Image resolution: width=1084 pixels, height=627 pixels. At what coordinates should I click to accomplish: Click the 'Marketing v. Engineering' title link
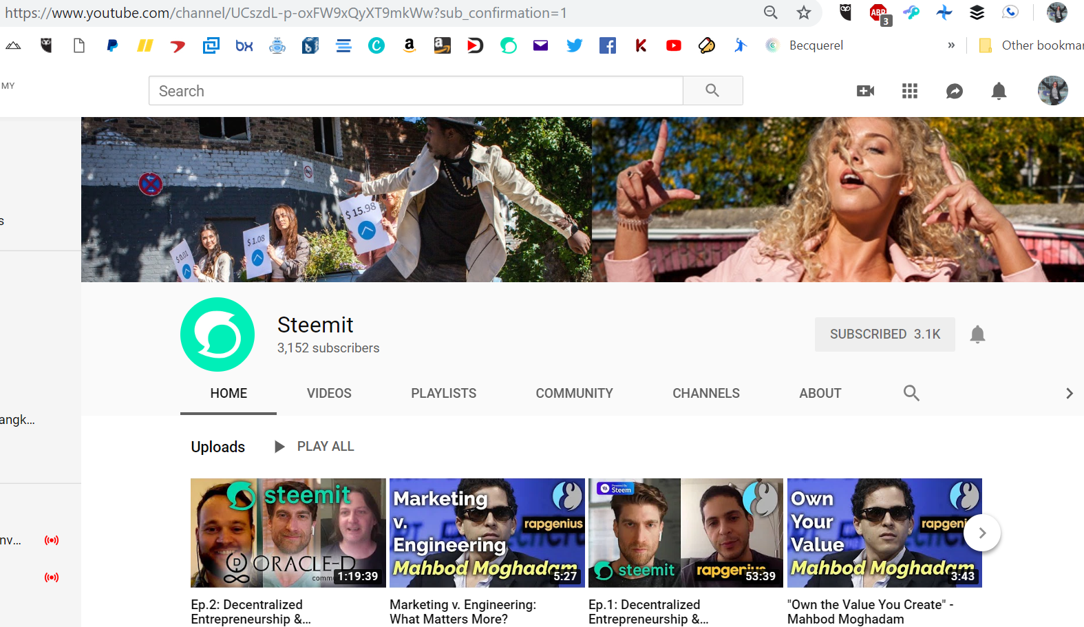[463, 612]
